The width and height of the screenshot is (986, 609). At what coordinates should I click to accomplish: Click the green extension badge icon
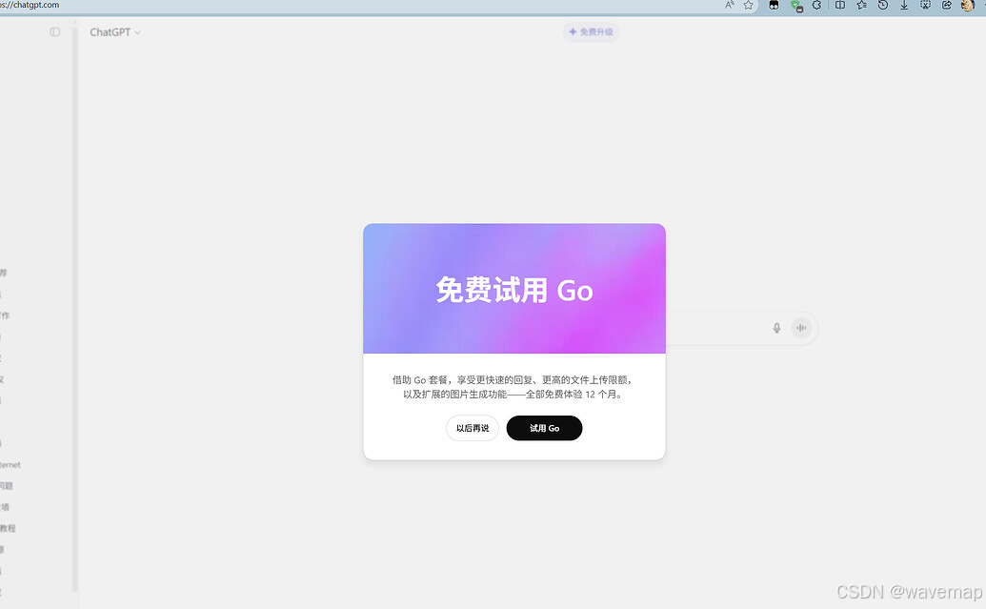click(x=795, y=6)
